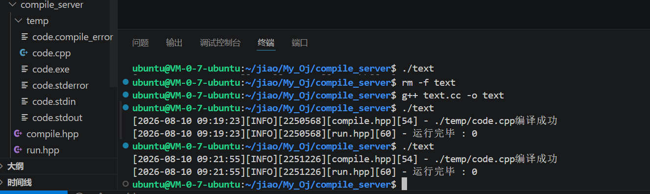Screen dimensions: 650x194
Task: Open code.compile_error file
Action: pos(72,37)
